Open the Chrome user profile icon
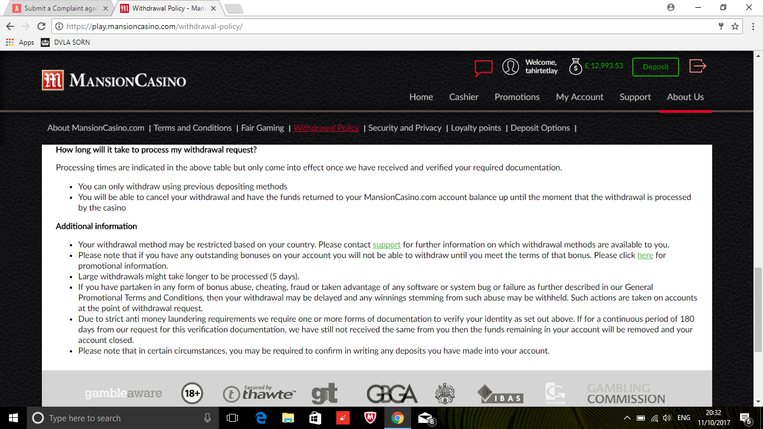The height and width of the screenshot is (429, 763). coord(671,7)
